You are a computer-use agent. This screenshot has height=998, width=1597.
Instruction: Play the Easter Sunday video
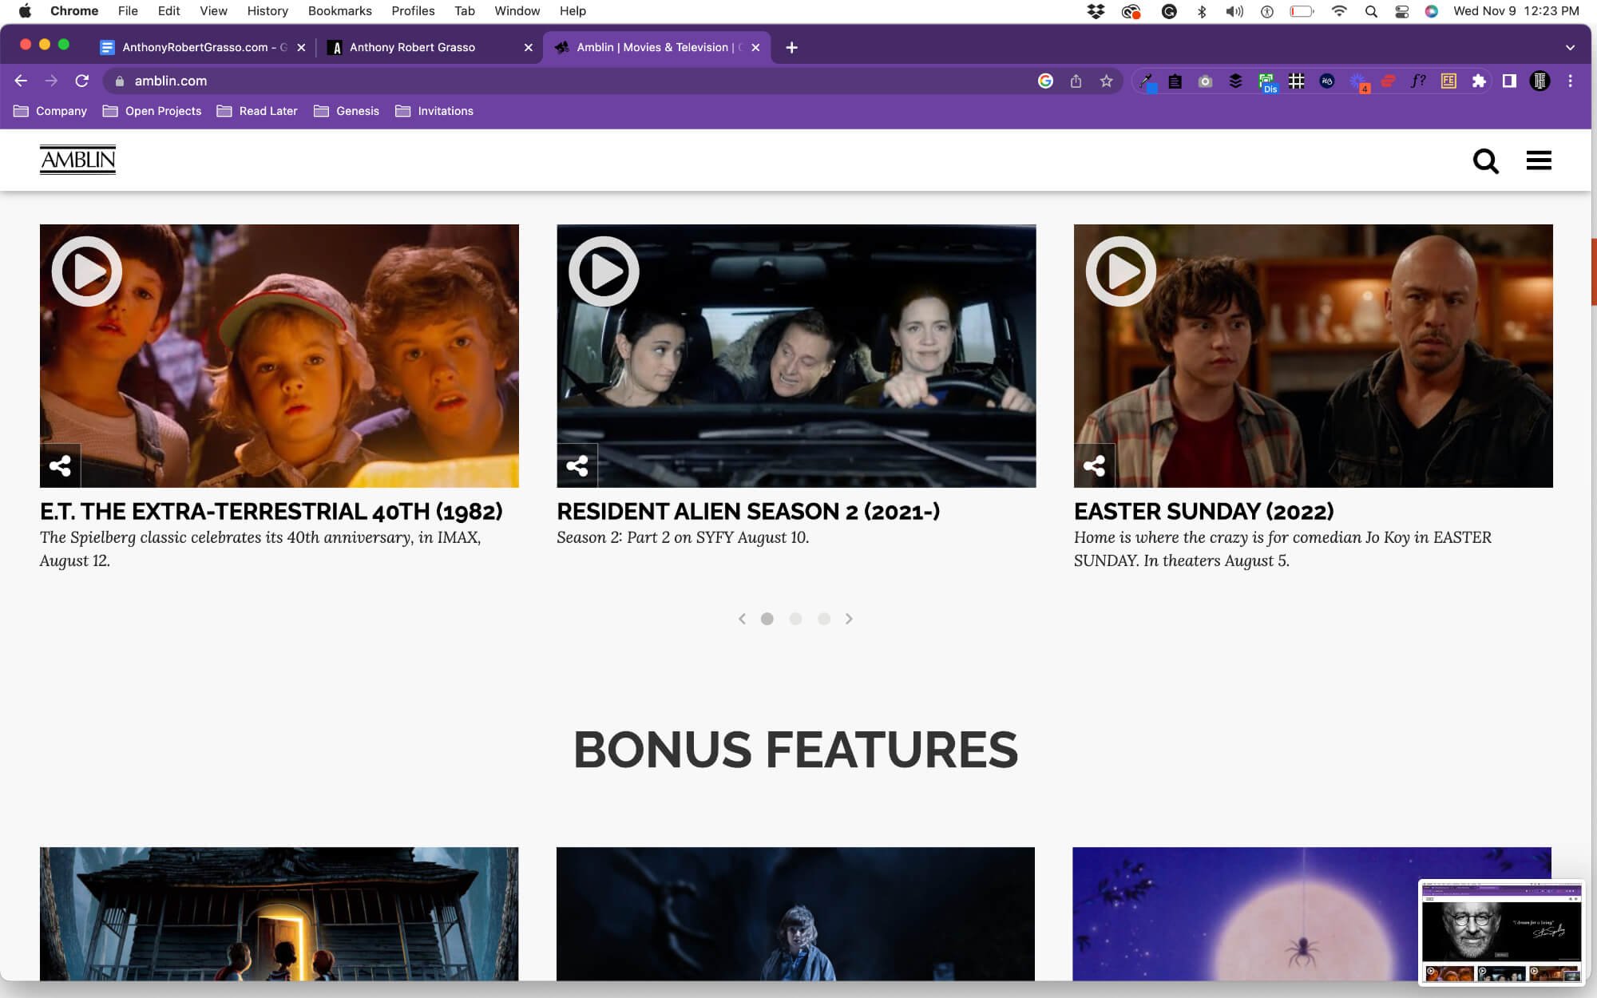[x=1121, y=271]
